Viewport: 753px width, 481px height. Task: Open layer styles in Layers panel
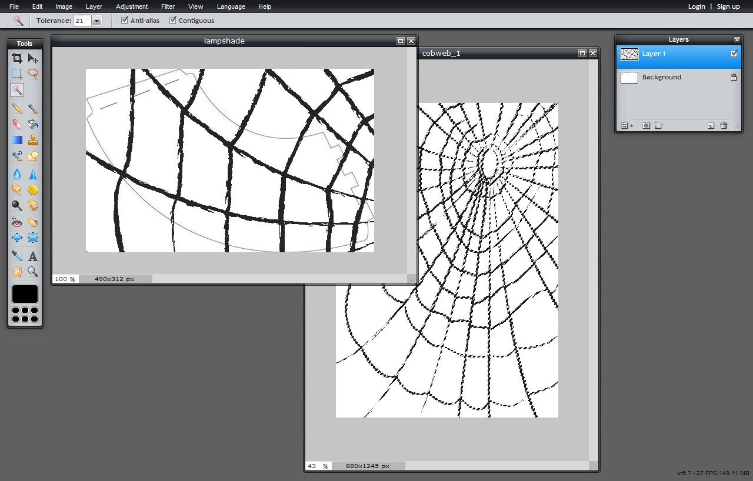click(x=658, y=126)
